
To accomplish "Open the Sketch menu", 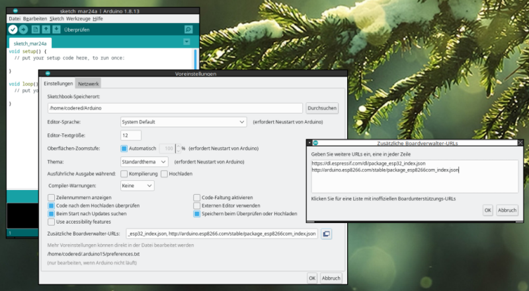I will coord(56,19).
